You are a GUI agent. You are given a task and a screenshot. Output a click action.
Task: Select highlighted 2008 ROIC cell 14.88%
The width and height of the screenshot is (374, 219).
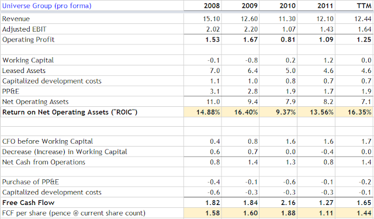[203, 112]
